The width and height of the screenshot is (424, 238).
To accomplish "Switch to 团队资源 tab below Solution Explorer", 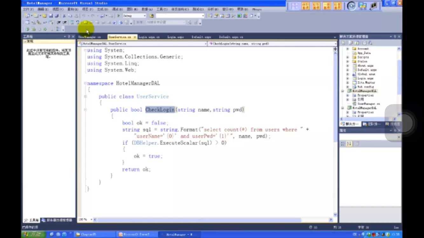I will coord(372,124).
